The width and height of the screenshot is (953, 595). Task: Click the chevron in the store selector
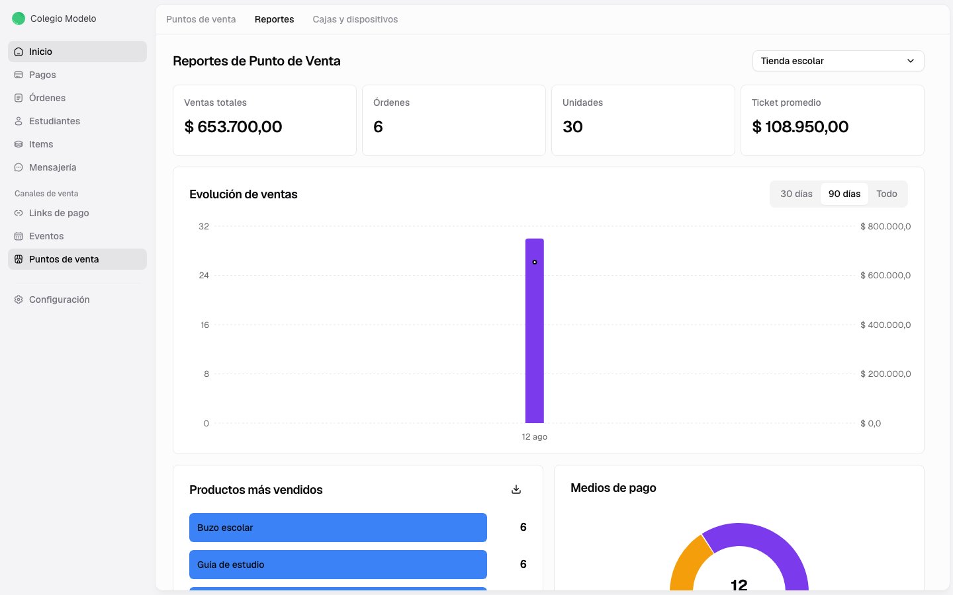click(911, 61)
